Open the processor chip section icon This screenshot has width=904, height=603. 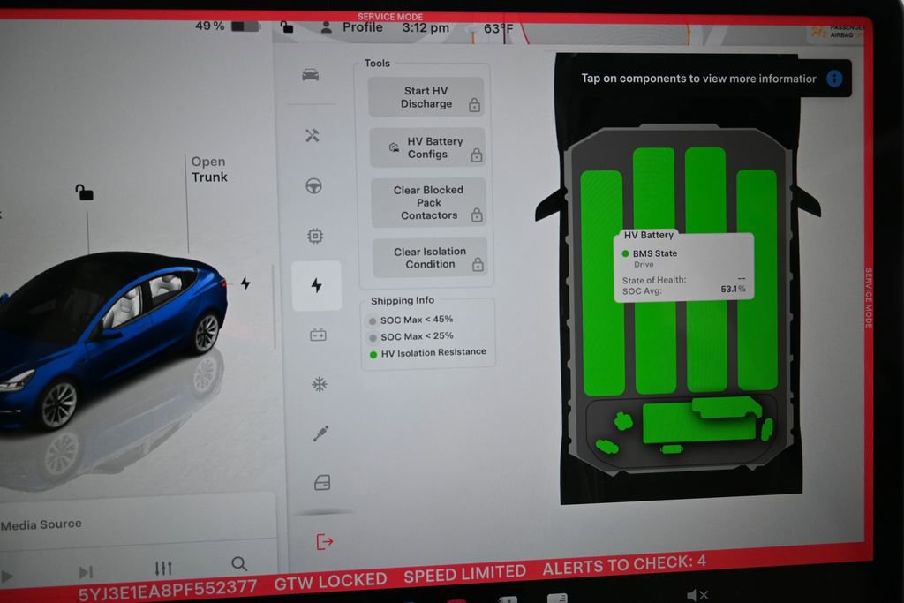pyautogui.click(x=315, y=235)
